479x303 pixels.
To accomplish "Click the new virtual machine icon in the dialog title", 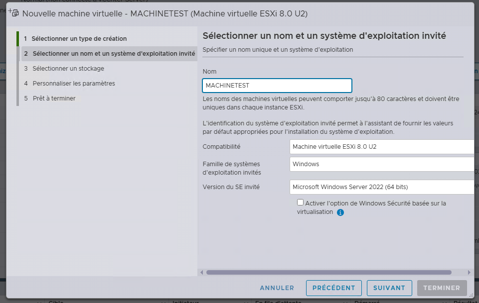I will point(15,14).
